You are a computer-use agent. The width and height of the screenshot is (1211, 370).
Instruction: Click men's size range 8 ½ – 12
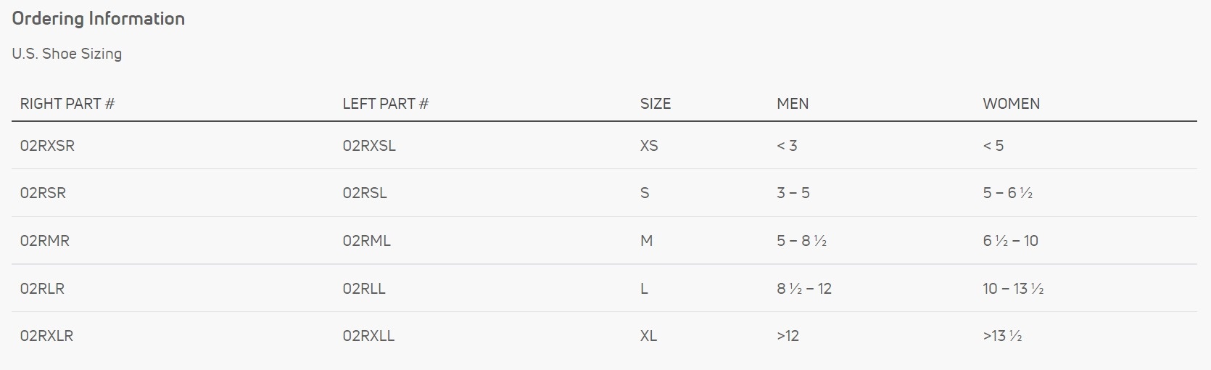tap(803, 289)
